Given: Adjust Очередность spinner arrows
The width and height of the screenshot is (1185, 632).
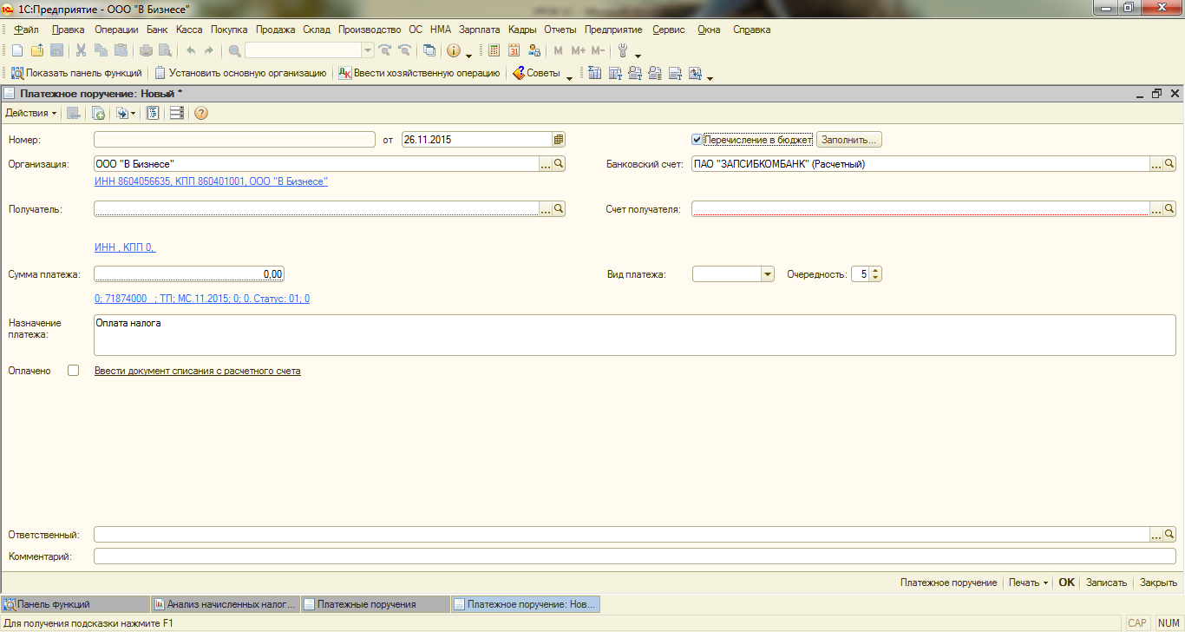Looking at the screenshot, I should (x=875, y=274).
